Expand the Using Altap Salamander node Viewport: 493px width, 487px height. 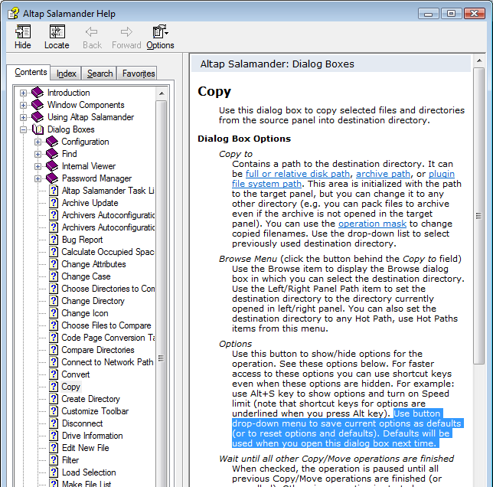[x=23, y=117]
